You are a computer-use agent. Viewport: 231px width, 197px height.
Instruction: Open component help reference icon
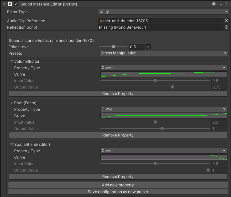[214, 4]
